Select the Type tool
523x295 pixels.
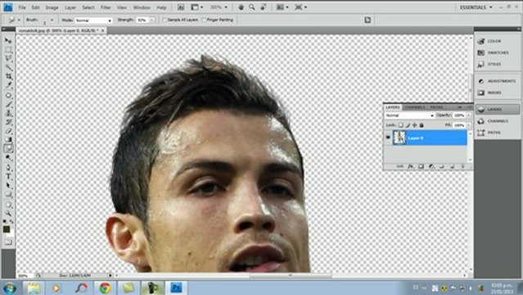click(8, 176)
